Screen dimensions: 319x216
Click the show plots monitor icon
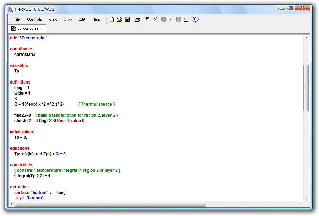pos(186,19)
